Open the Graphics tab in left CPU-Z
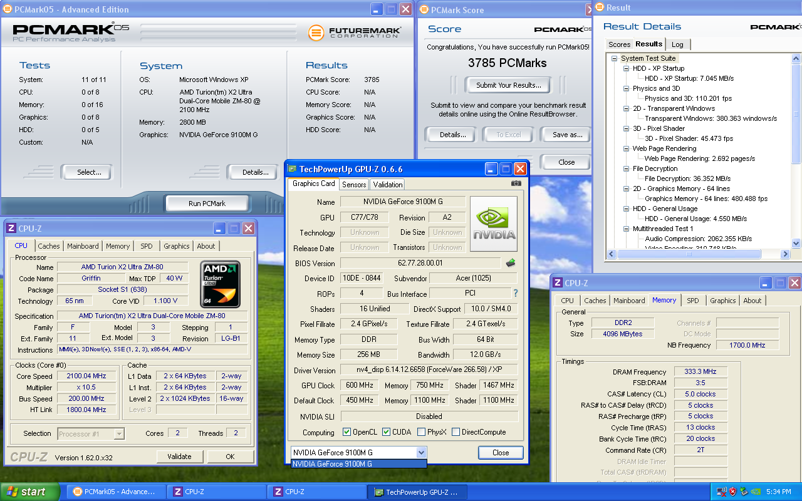802x501 pixels. click(177, 246)
